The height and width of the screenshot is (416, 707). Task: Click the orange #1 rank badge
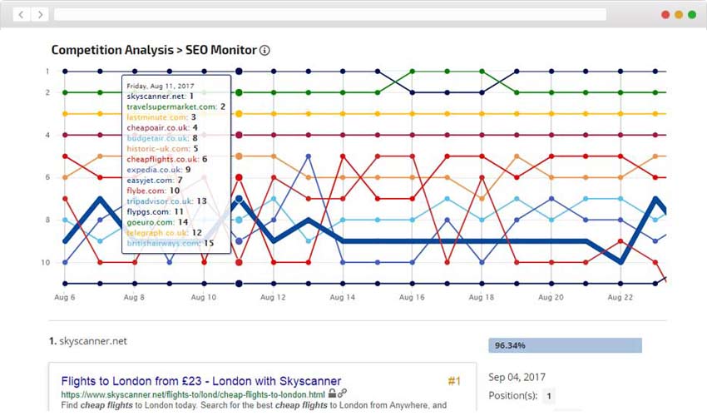click(454, 381)
